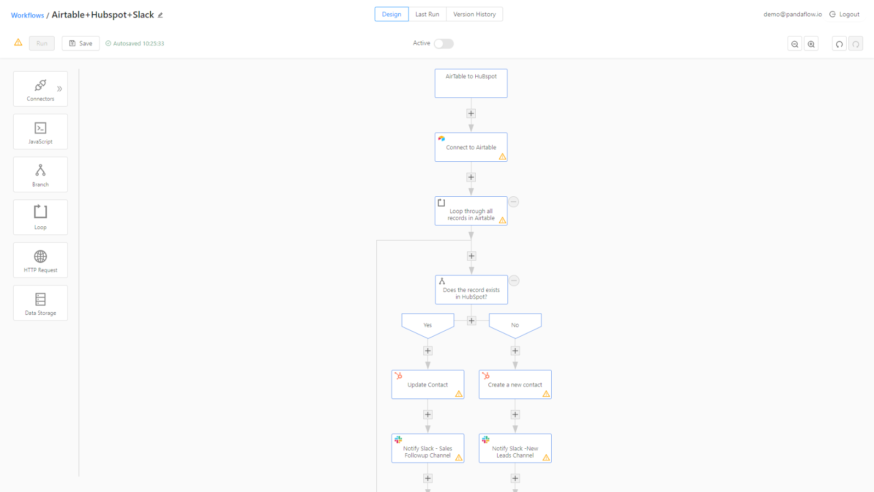
Task: Zoom in on the workflow canvas
Action: pos(811,43)
